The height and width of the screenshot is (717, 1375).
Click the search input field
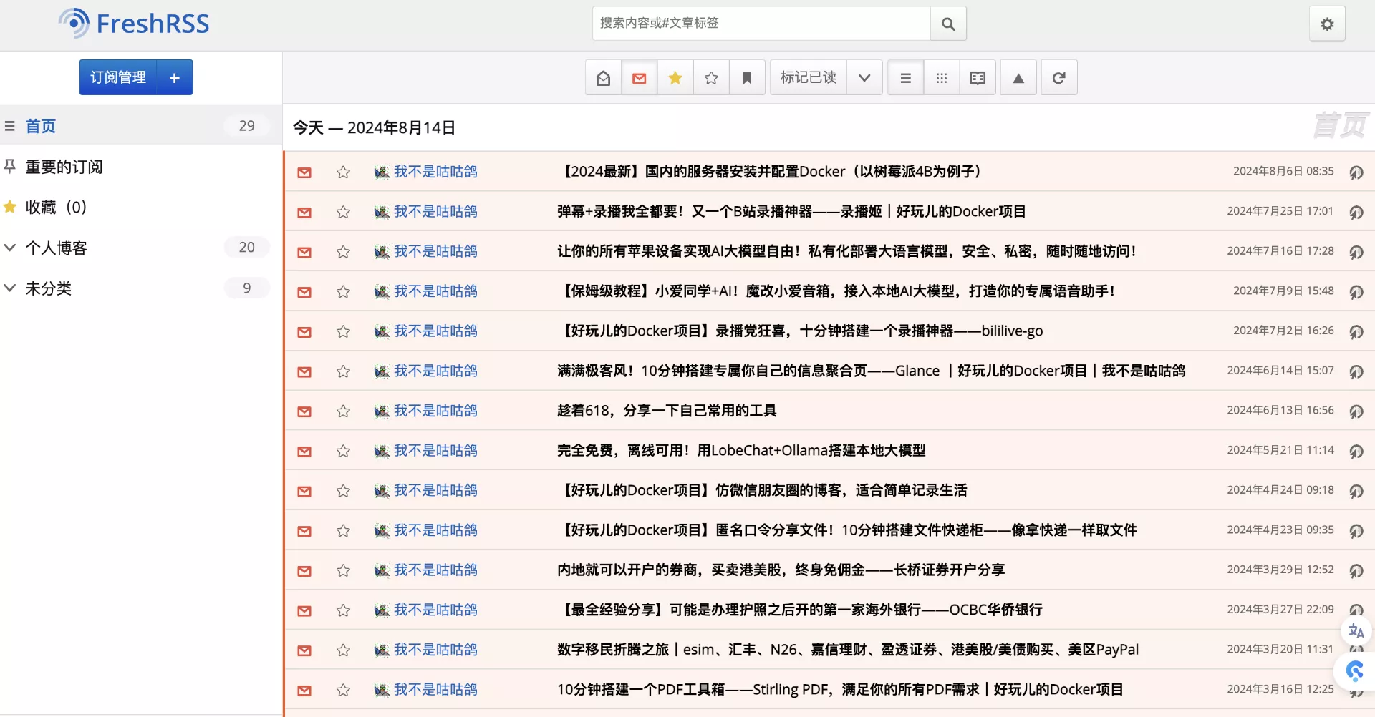[x=761, y=24]
